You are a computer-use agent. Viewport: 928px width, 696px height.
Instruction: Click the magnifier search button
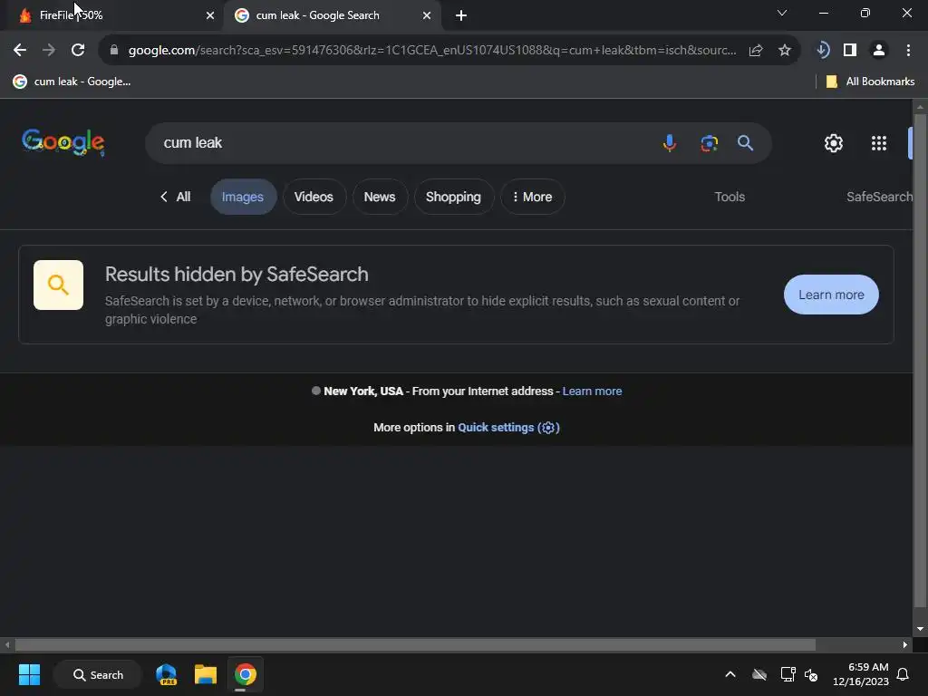(x=745, y=143)
